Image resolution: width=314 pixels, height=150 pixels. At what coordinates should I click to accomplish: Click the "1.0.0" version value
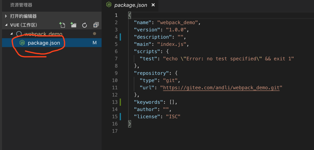click(x=176, y=30)
